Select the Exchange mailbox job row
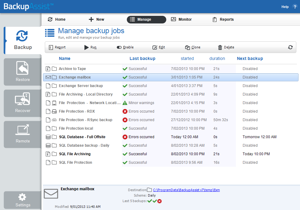 point(171,77)
